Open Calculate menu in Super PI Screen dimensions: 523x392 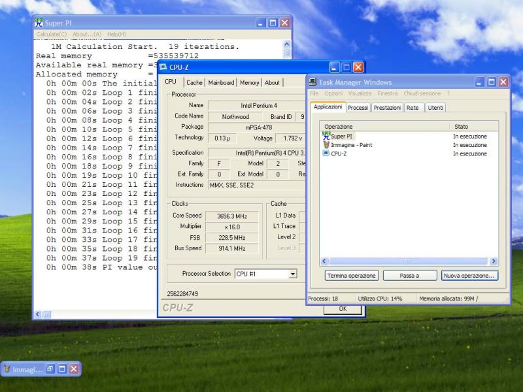(52, 34)
